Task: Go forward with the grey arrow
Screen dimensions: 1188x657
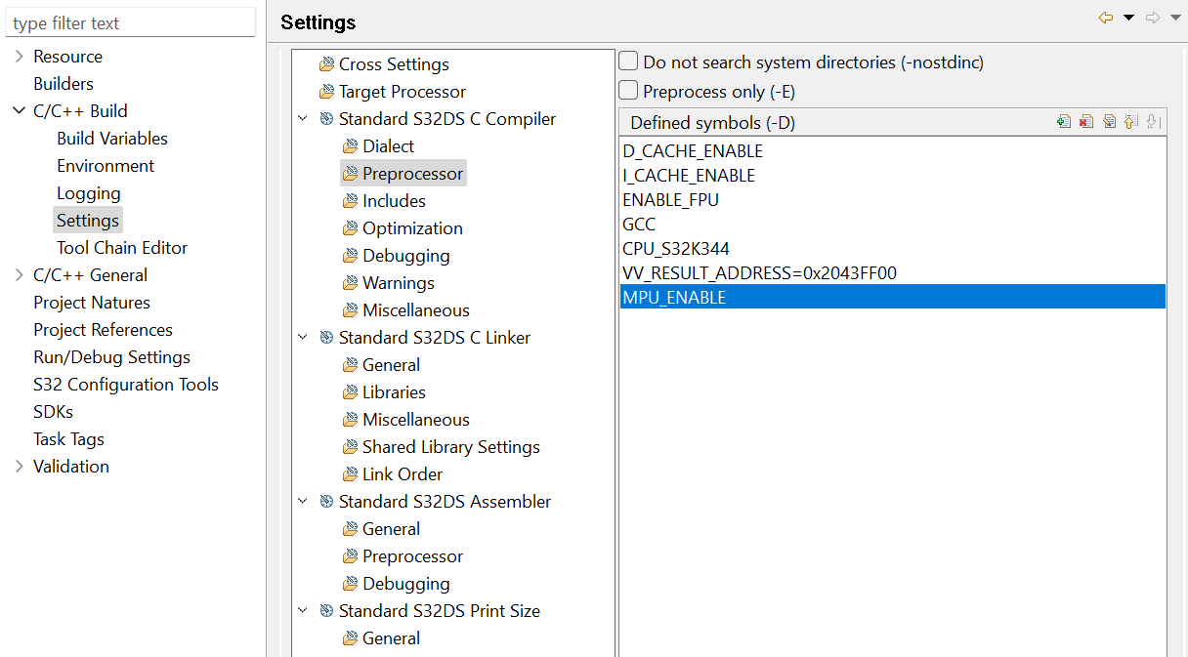Action: (x=1152, y=18)
